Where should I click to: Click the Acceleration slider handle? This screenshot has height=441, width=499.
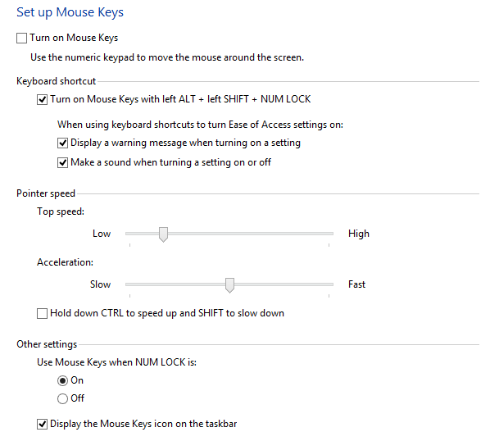tap(229, 284)
